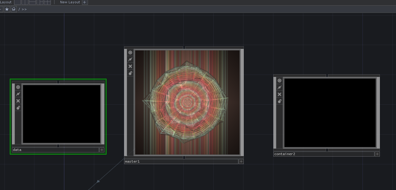The image size is (396, 190).
Task: Select the four-pane grid layout preset
Action: pyautogui.click(x=46, y=2)
